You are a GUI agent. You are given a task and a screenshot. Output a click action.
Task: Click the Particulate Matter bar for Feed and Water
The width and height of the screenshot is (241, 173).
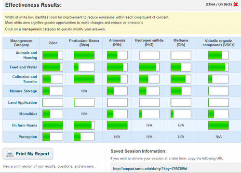pyautogui.click(x=84, y=67)
